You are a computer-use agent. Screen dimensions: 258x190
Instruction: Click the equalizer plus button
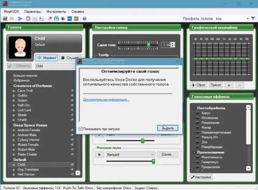coord(229,85)
